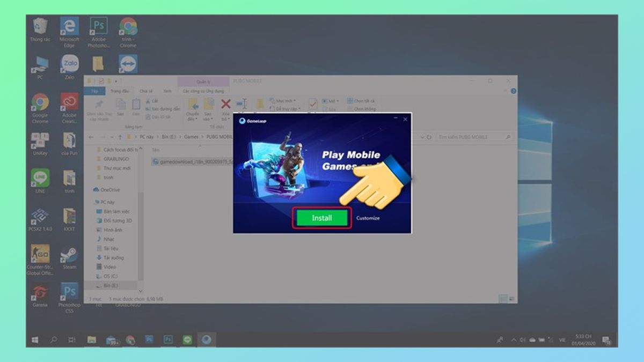The width and height of the screenshot is (644, 362).
Task: Open the PC desktop icon
Action: [x=40, y=68]
